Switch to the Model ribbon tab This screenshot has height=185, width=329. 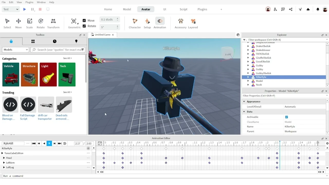127,9
